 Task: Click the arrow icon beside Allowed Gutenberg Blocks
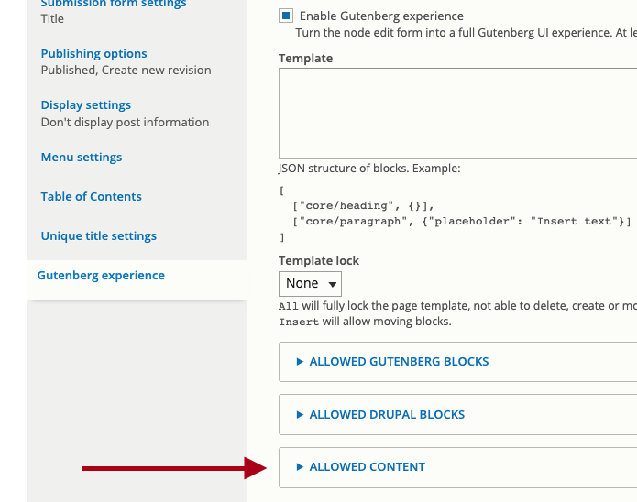coord(300,362)
